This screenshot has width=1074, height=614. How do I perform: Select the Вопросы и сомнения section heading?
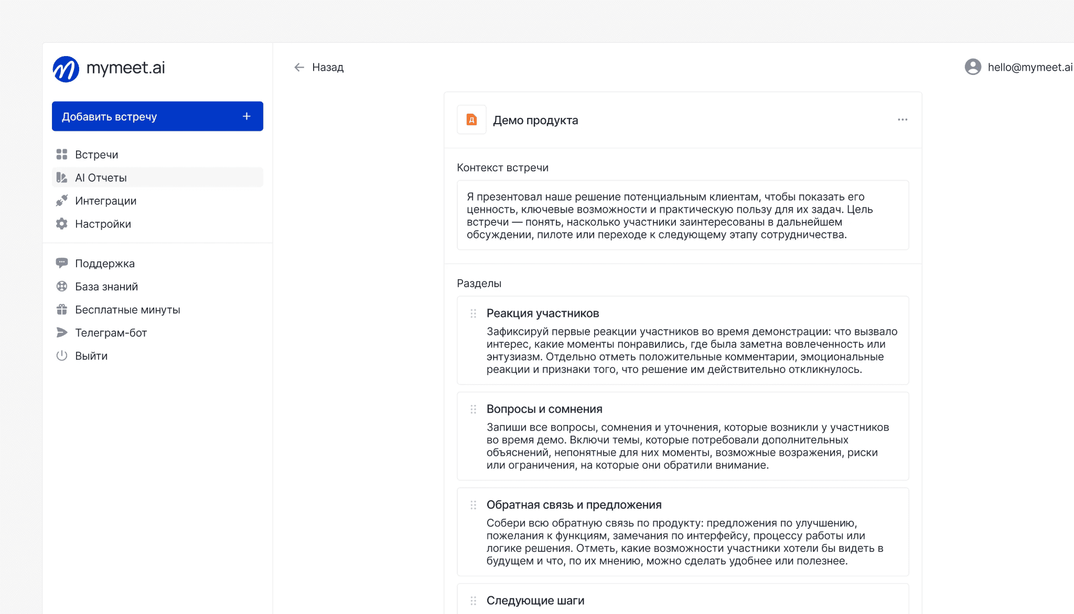tap(544, 409)
